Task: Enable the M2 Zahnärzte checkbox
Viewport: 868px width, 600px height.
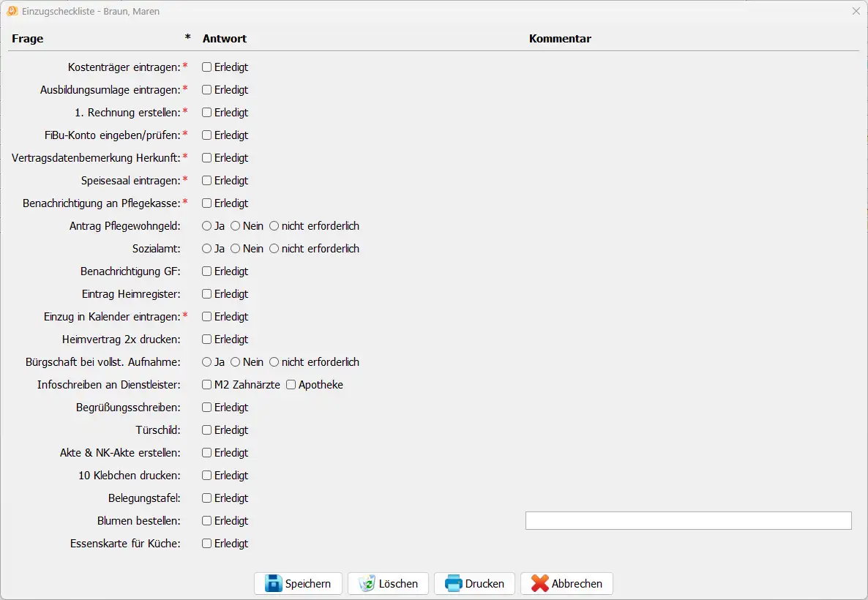Action: [x=207, y=385]
